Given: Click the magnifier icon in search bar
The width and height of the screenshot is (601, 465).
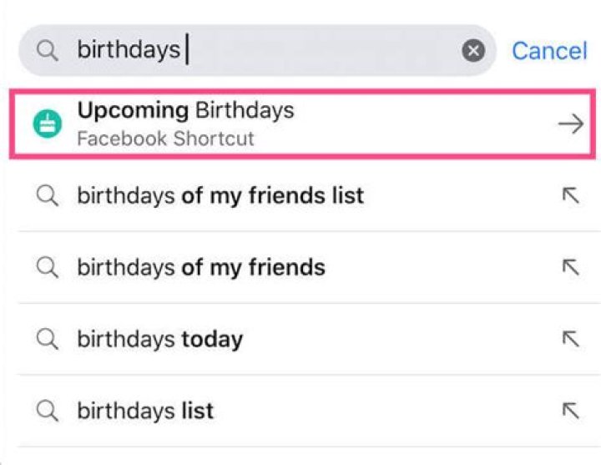Looking at the screenshot, I should coord(48,51).
